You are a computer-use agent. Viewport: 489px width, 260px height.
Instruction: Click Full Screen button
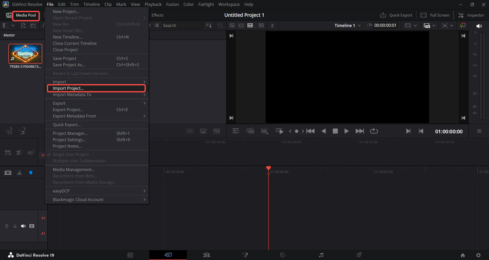tap(435, 15)
